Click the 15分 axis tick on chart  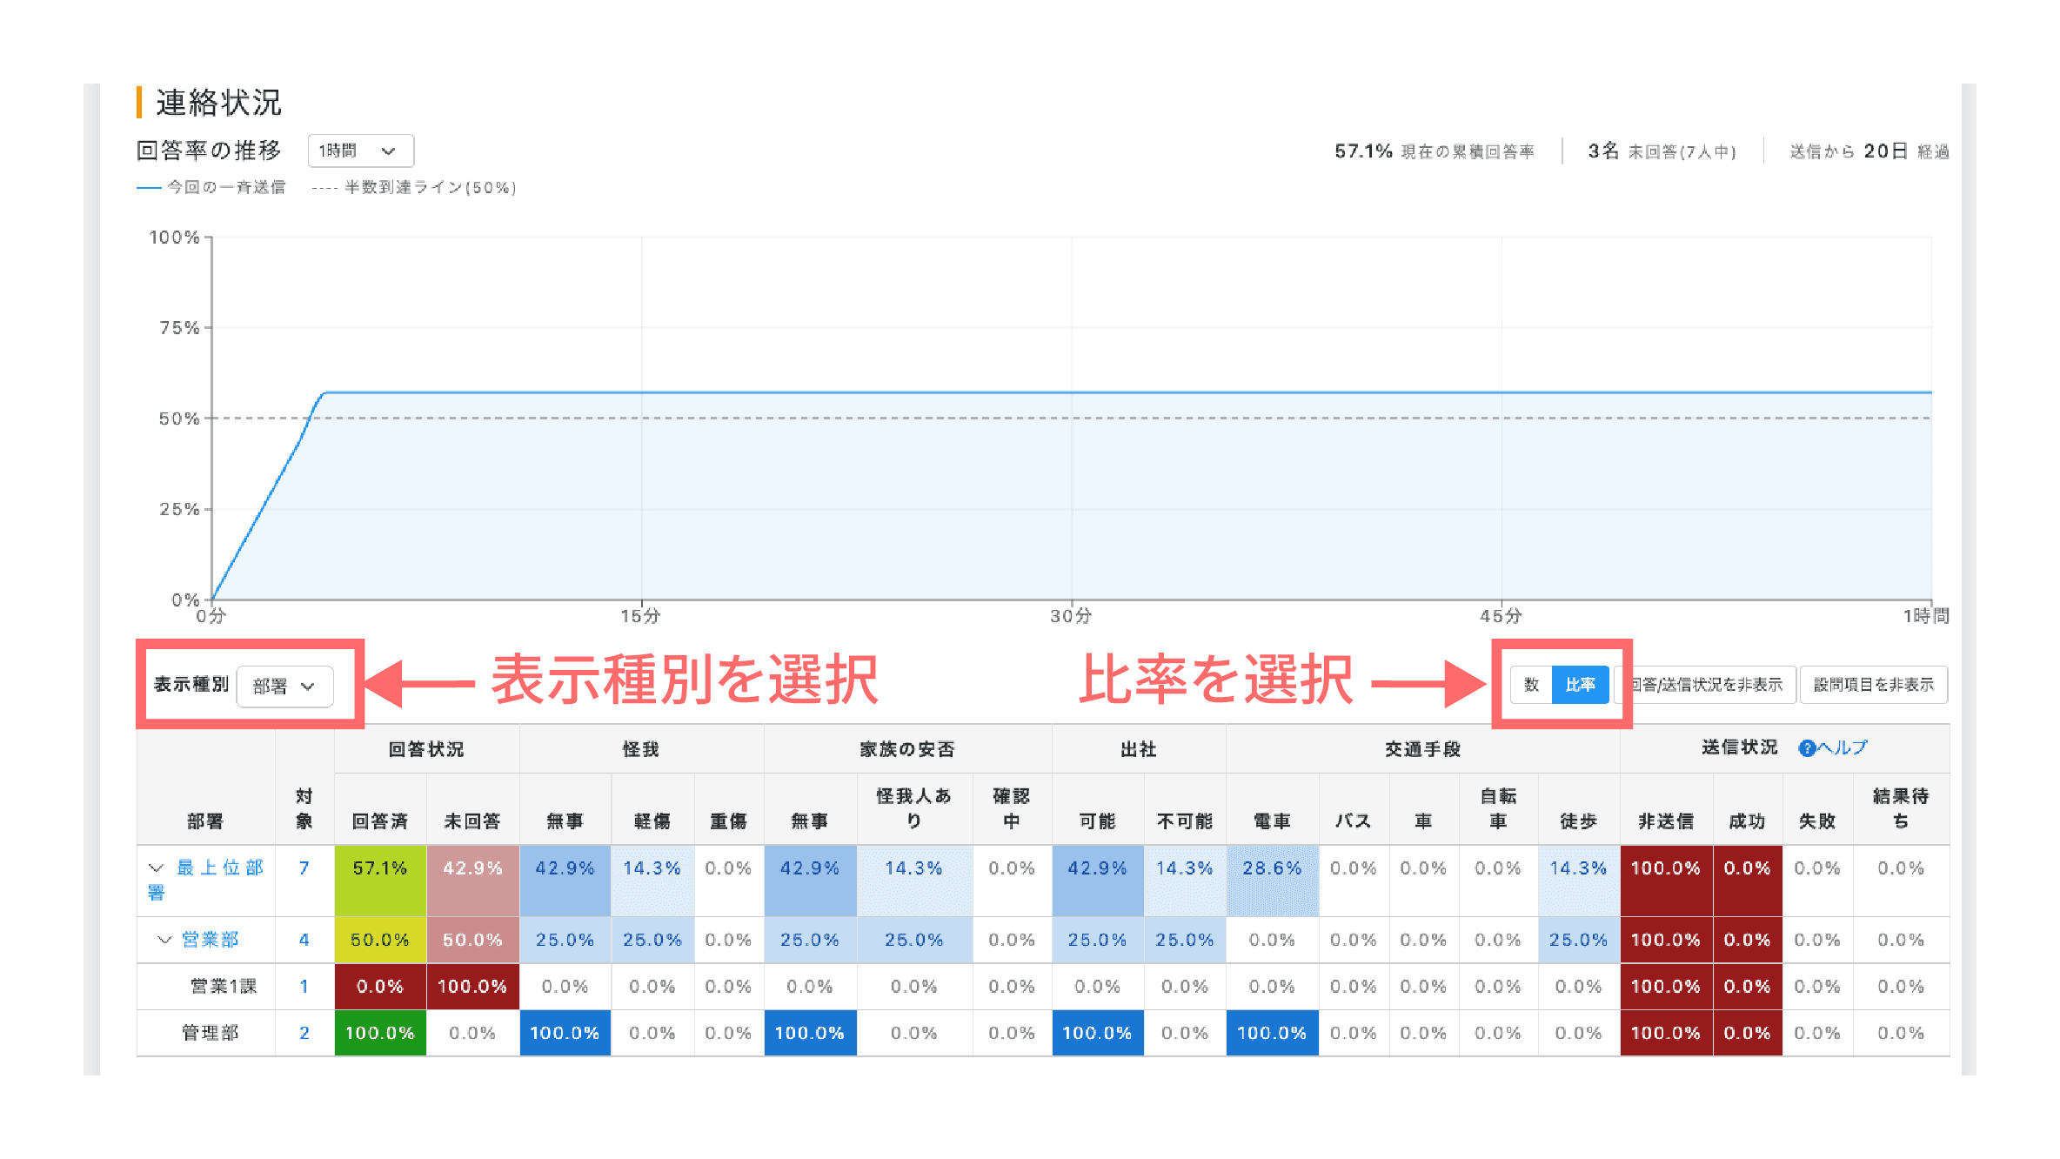pos(640,616)
